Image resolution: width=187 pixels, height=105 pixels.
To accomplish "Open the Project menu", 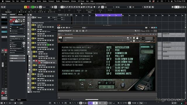I will click(23, 1).
